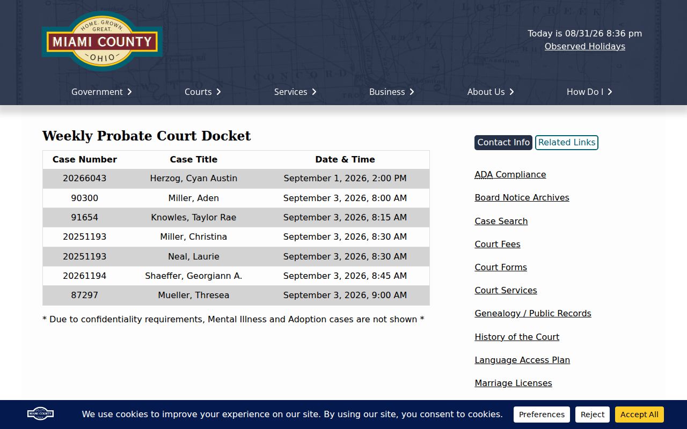Select the Herzog, Cyan Austin case title
Viewport: 687px width, 429px height.
point(194,178)
